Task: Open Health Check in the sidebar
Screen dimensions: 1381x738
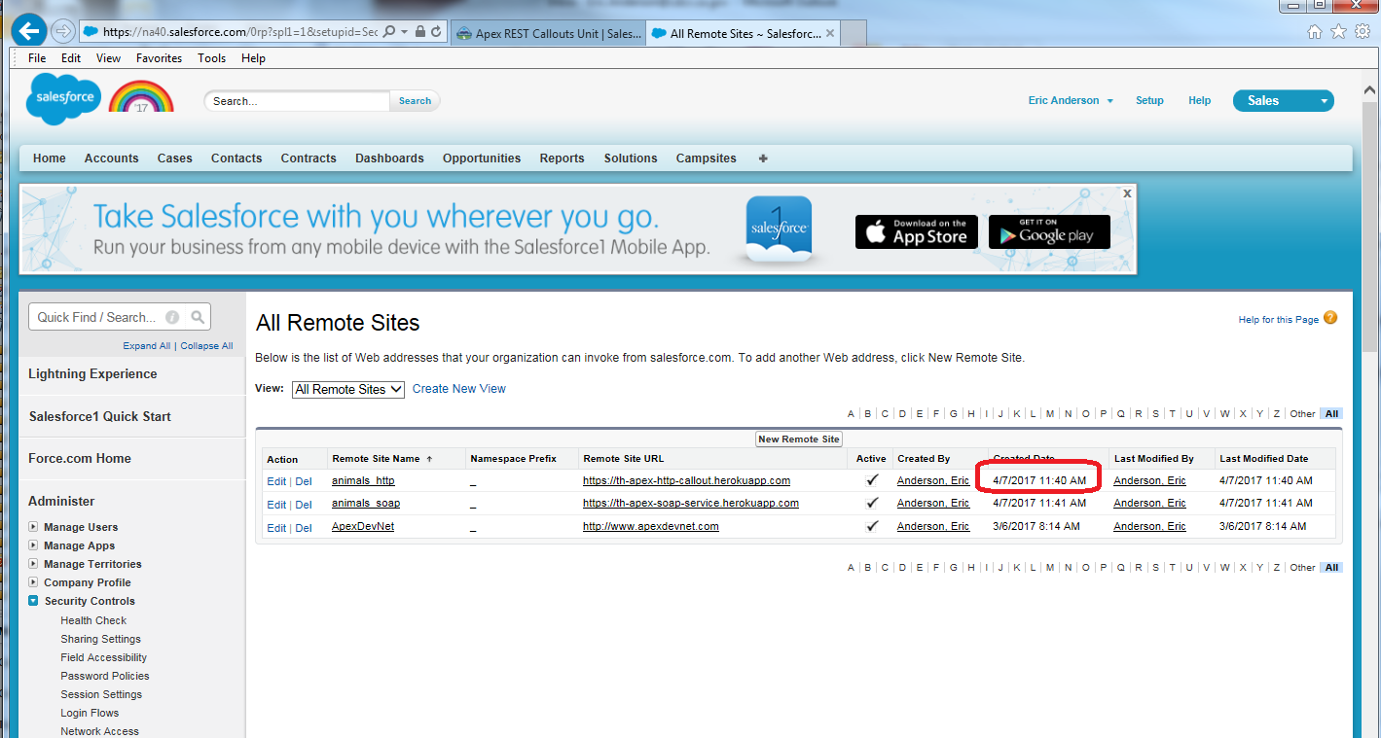Action: point(93,620)
